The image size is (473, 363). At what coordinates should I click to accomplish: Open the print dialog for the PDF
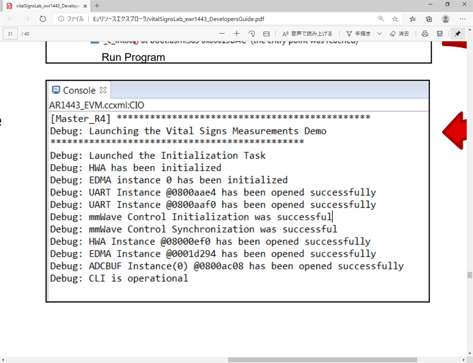tap(425, 33)
